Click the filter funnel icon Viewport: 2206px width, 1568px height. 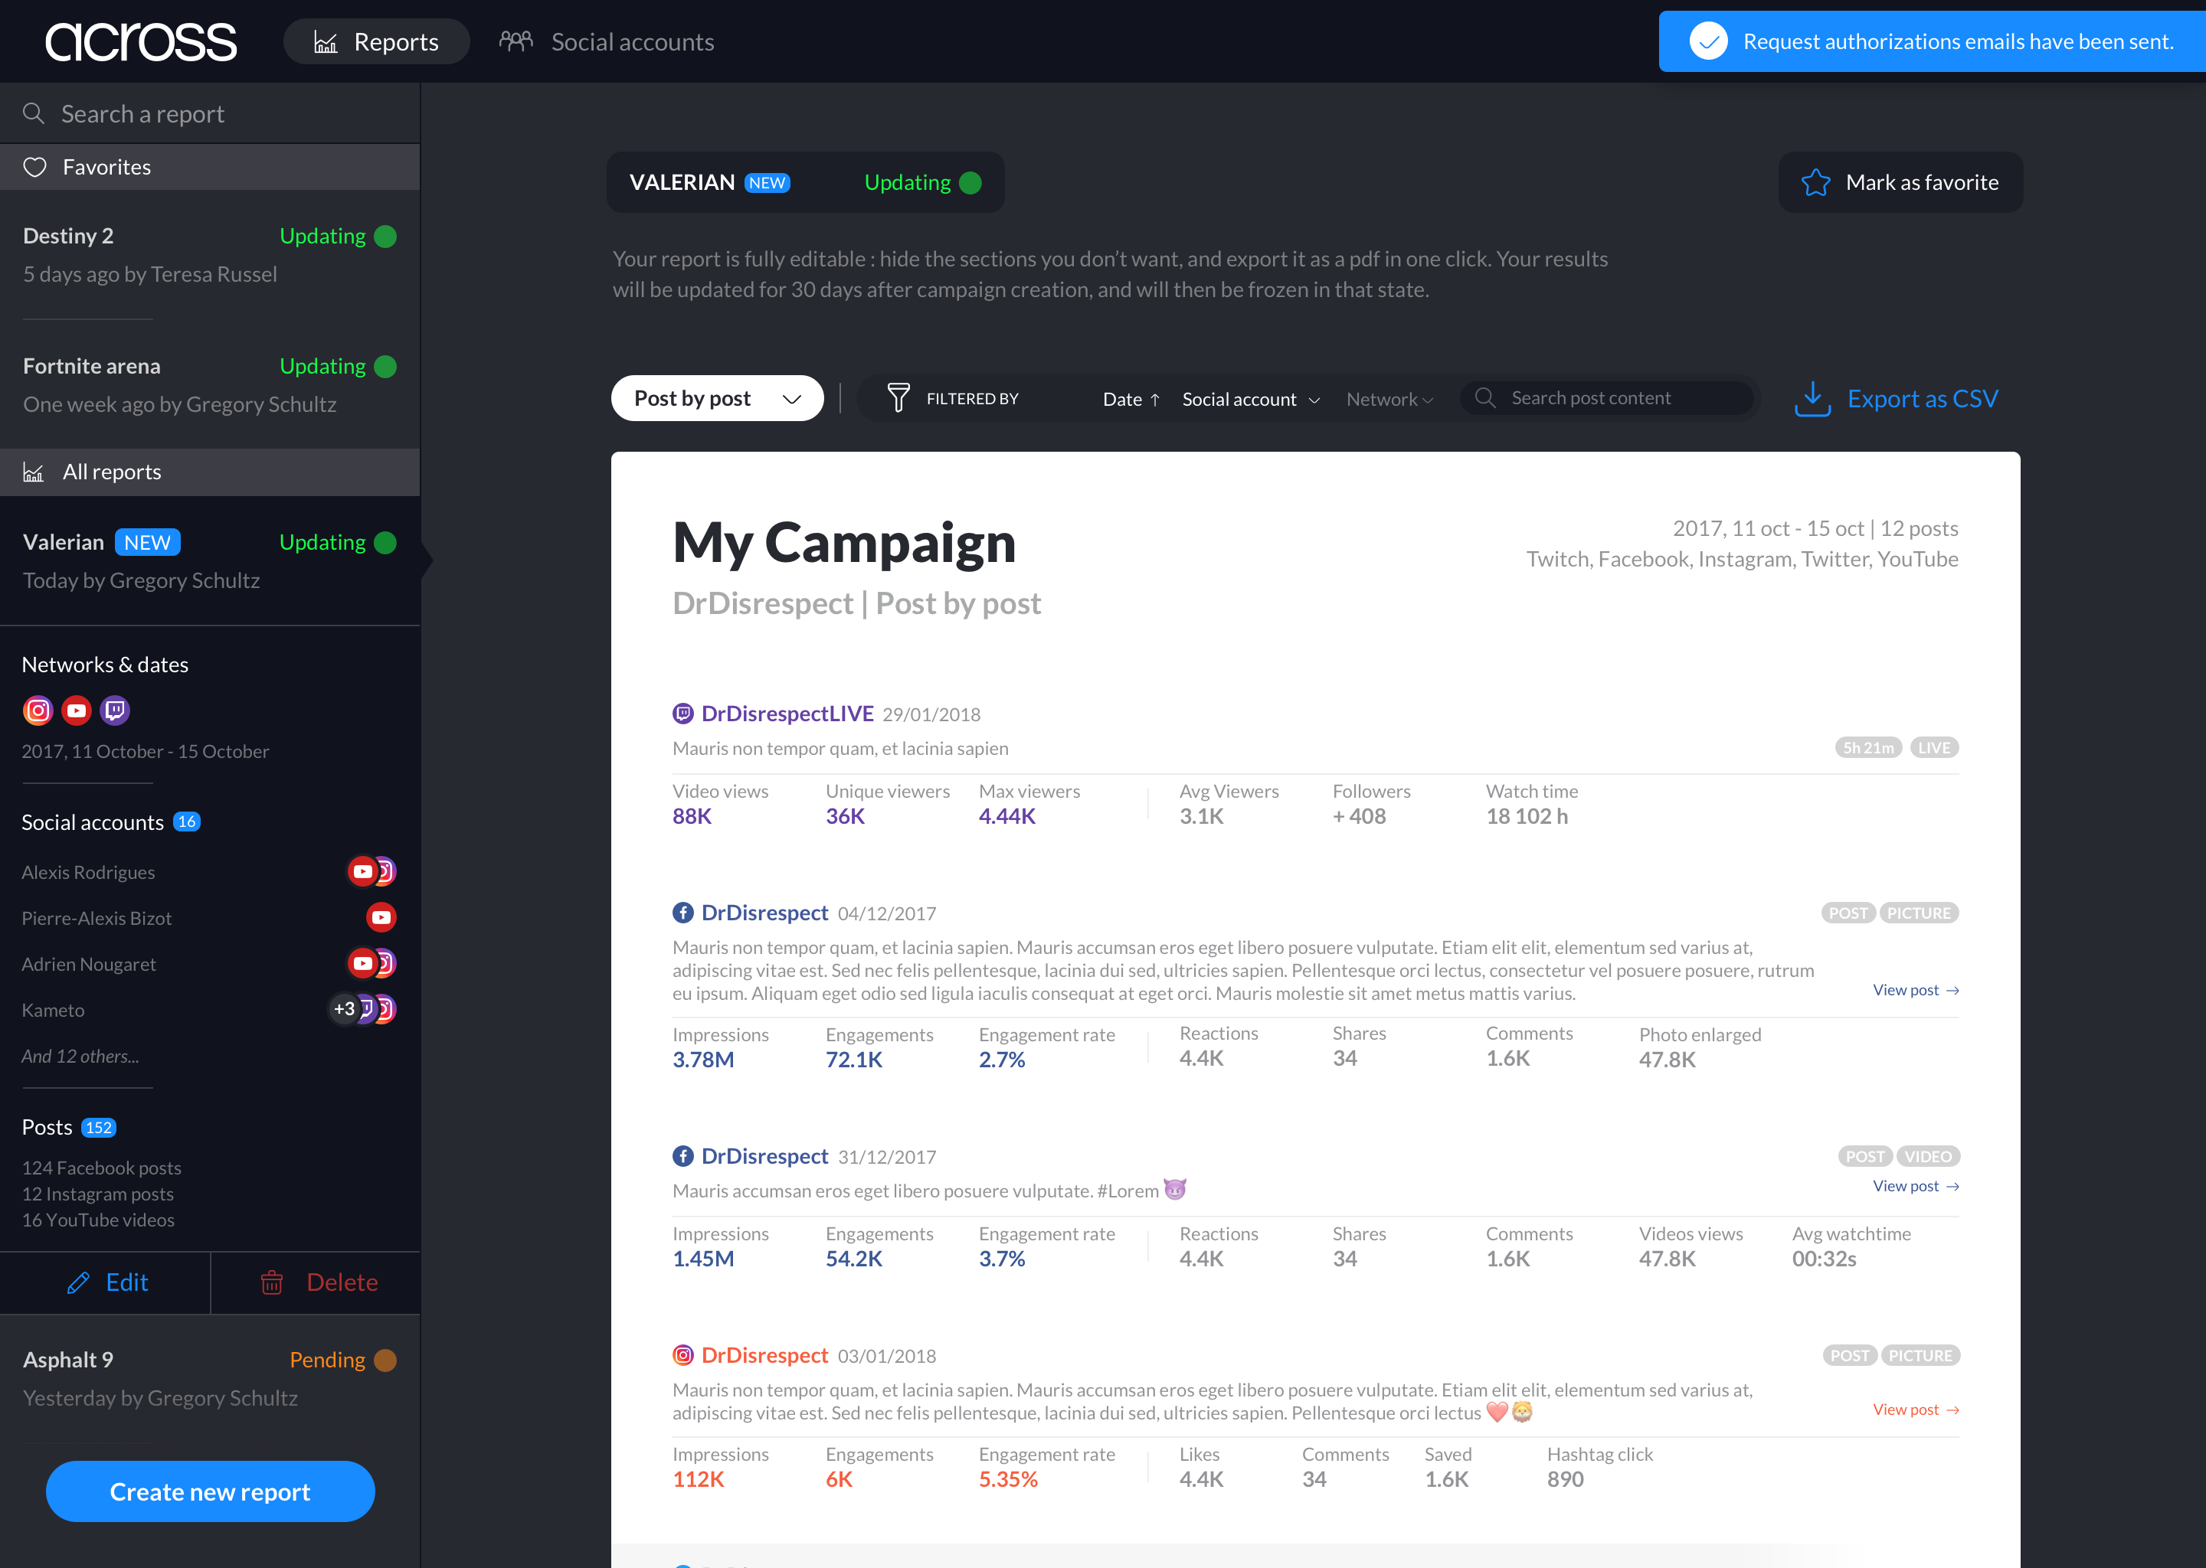[897, 398]
